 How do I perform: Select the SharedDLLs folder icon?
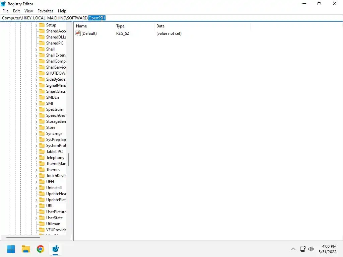click(42, 37)
